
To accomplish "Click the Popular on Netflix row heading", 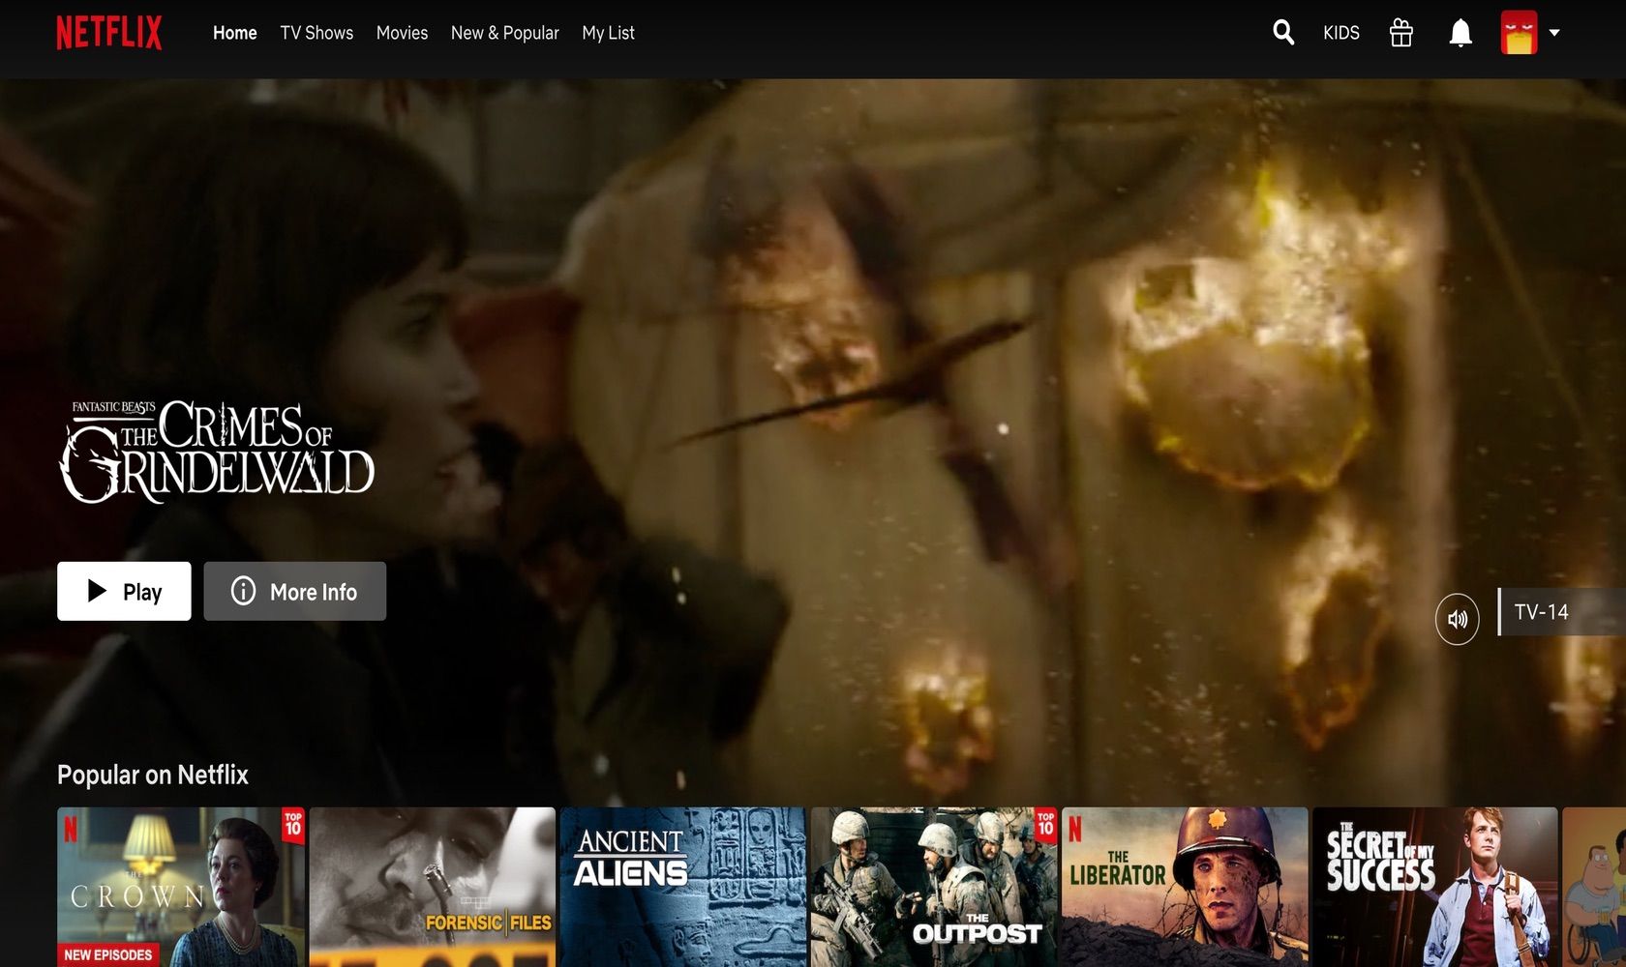I will click(153, 775).
